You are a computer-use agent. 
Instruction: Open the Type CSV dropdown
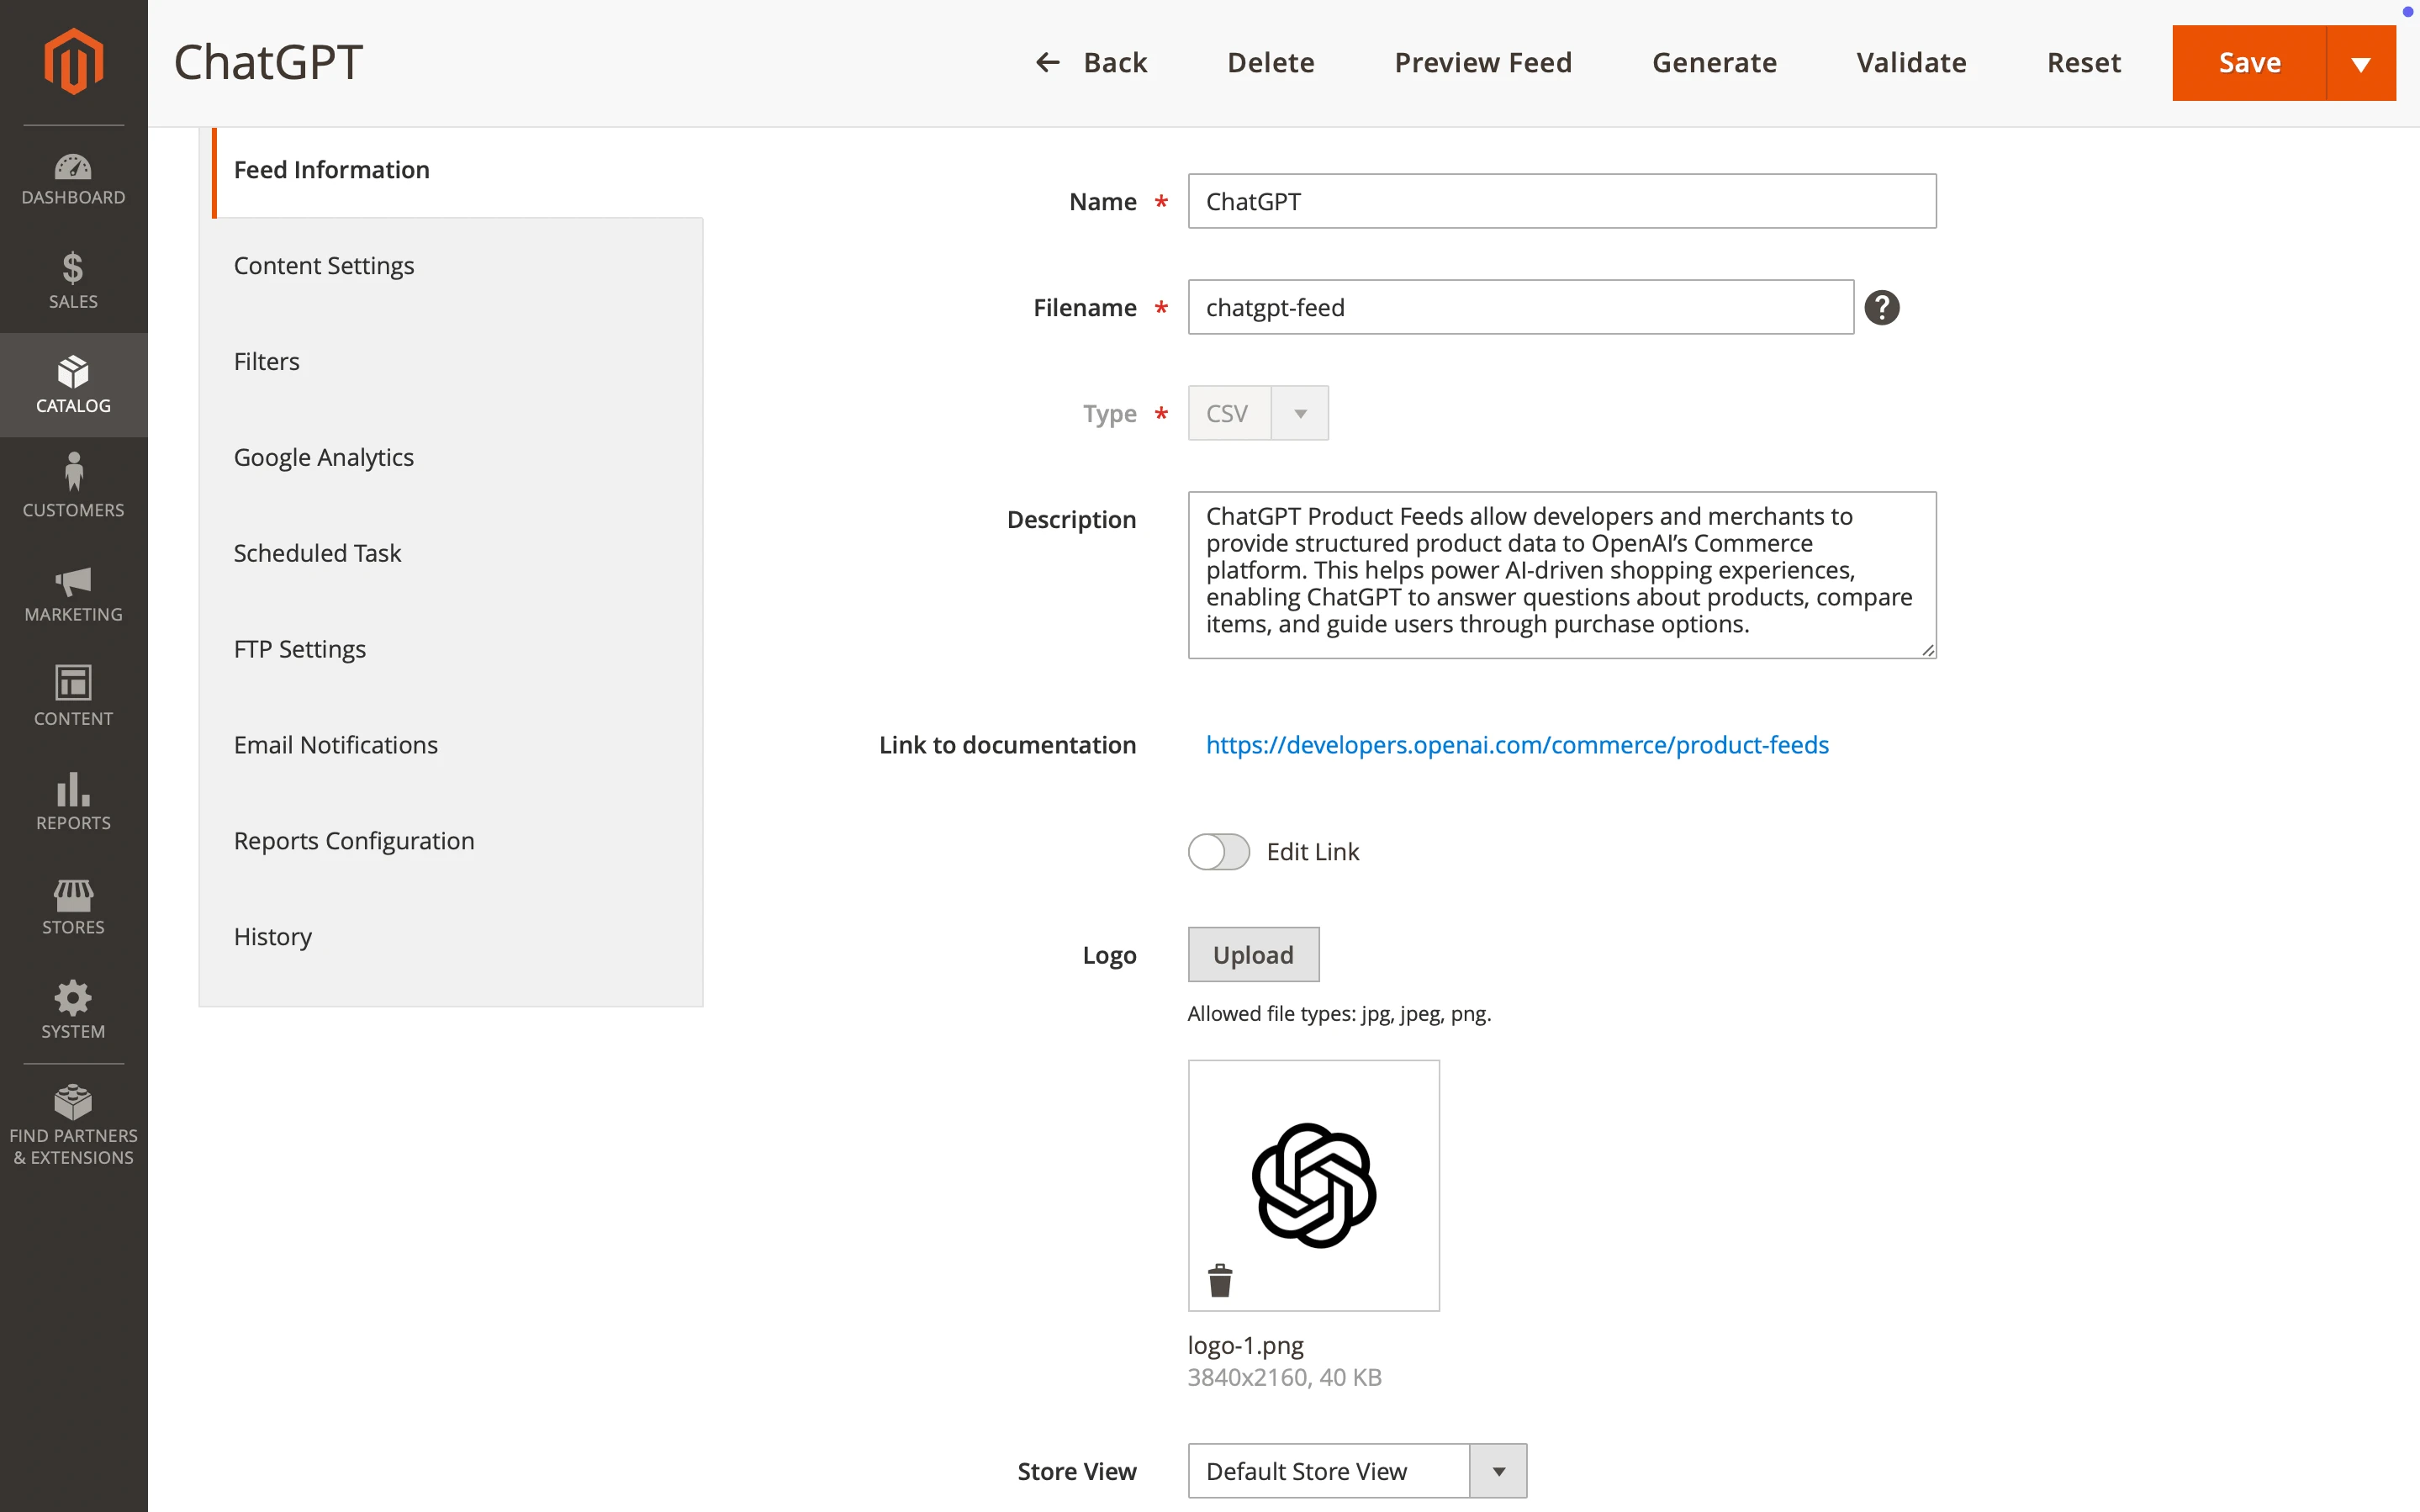1297,412
